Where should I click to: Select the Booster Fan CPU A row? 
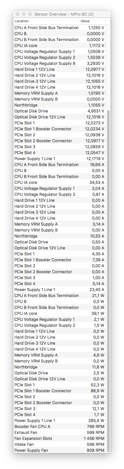(59, 426)
